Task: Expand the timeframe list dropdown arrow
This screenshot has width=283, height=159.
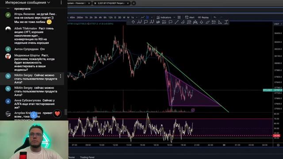Action: (x=137, y=18)
